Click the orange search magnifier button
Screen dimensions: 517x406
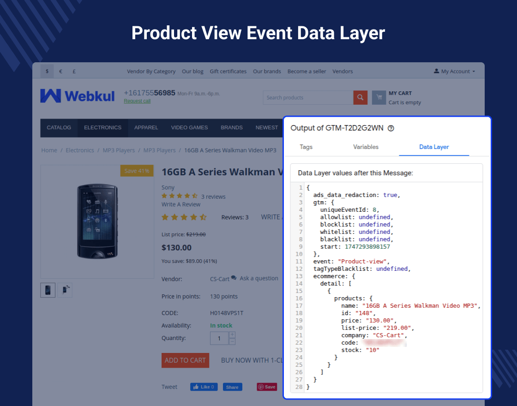point(360,97)
